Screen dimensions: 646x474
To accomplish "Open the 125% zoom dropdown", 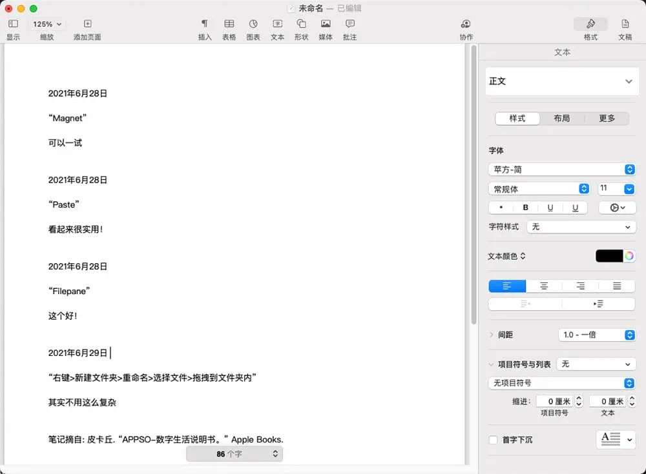I will click(47, 25).
